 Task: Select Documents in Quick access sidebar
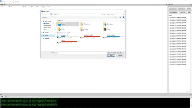coord(48,28)
